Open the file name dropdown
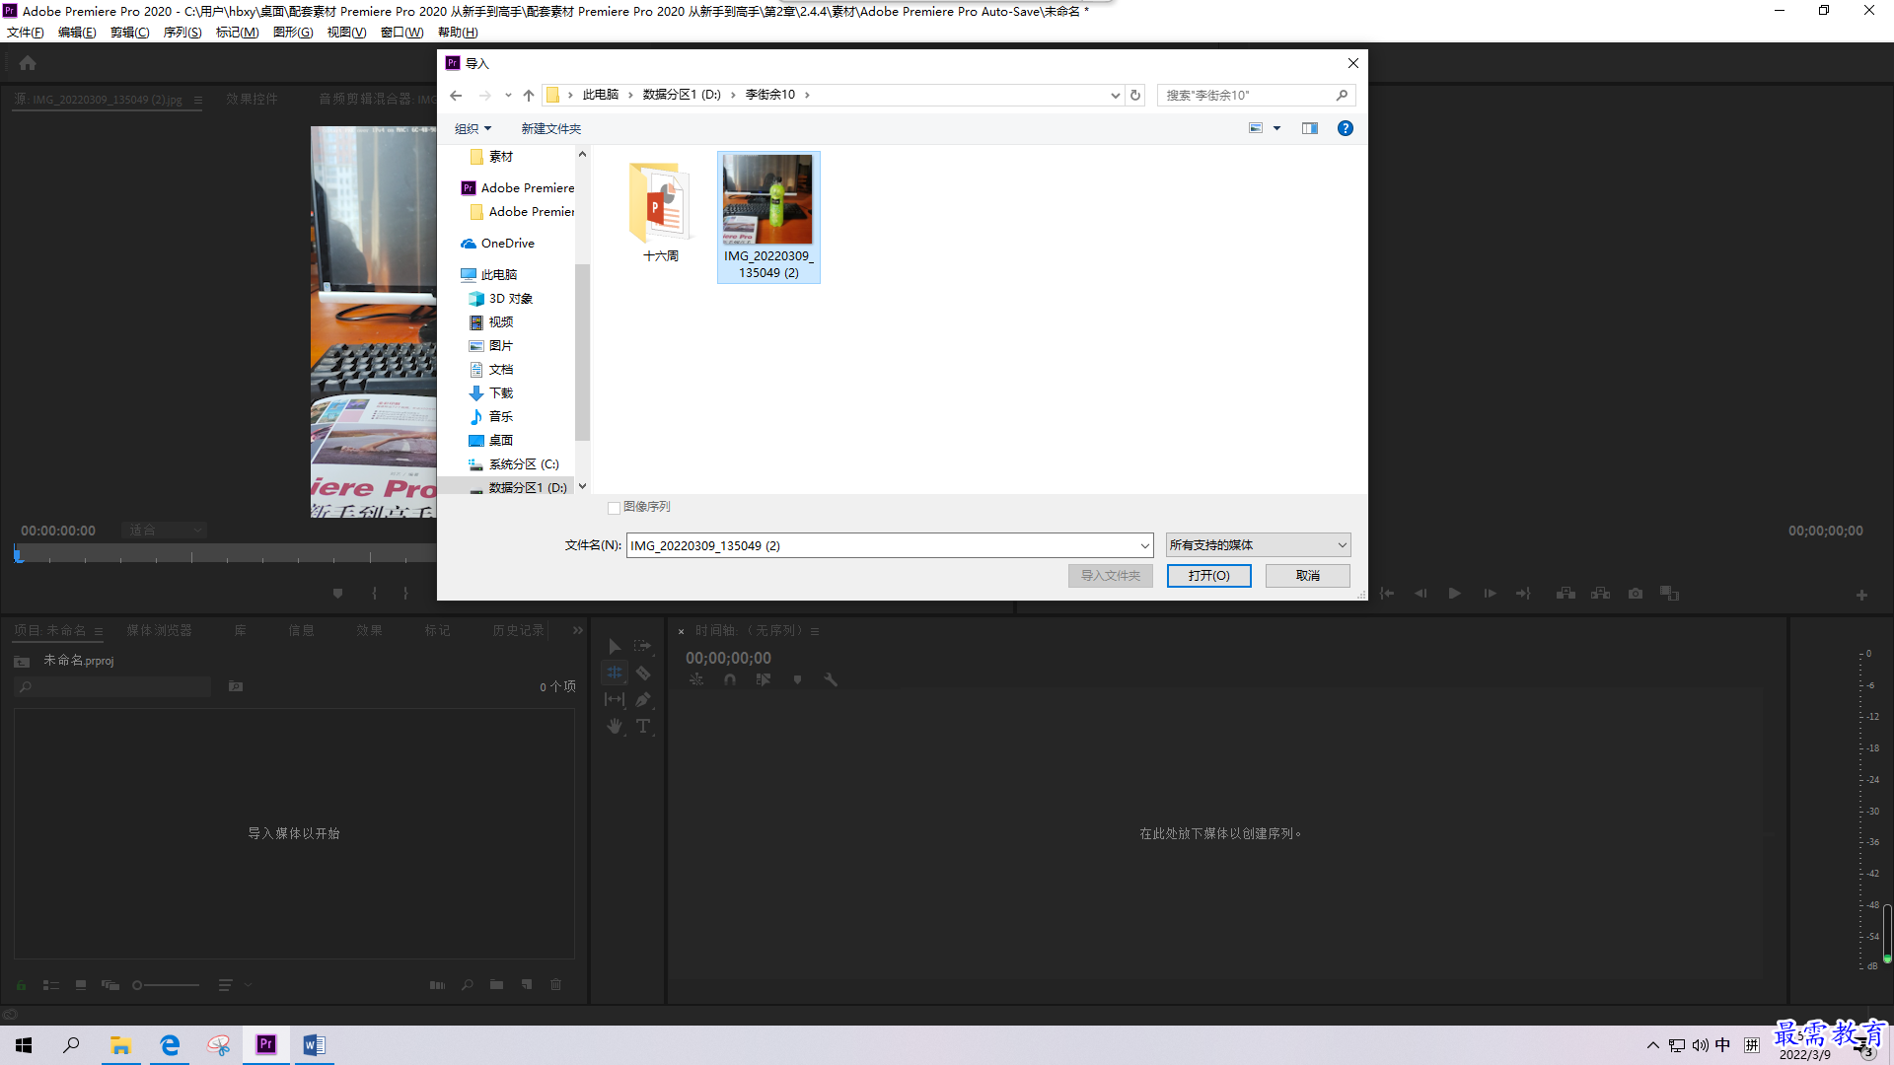This screenshot has width=1894, height=1065. (x=1144, y=545)
